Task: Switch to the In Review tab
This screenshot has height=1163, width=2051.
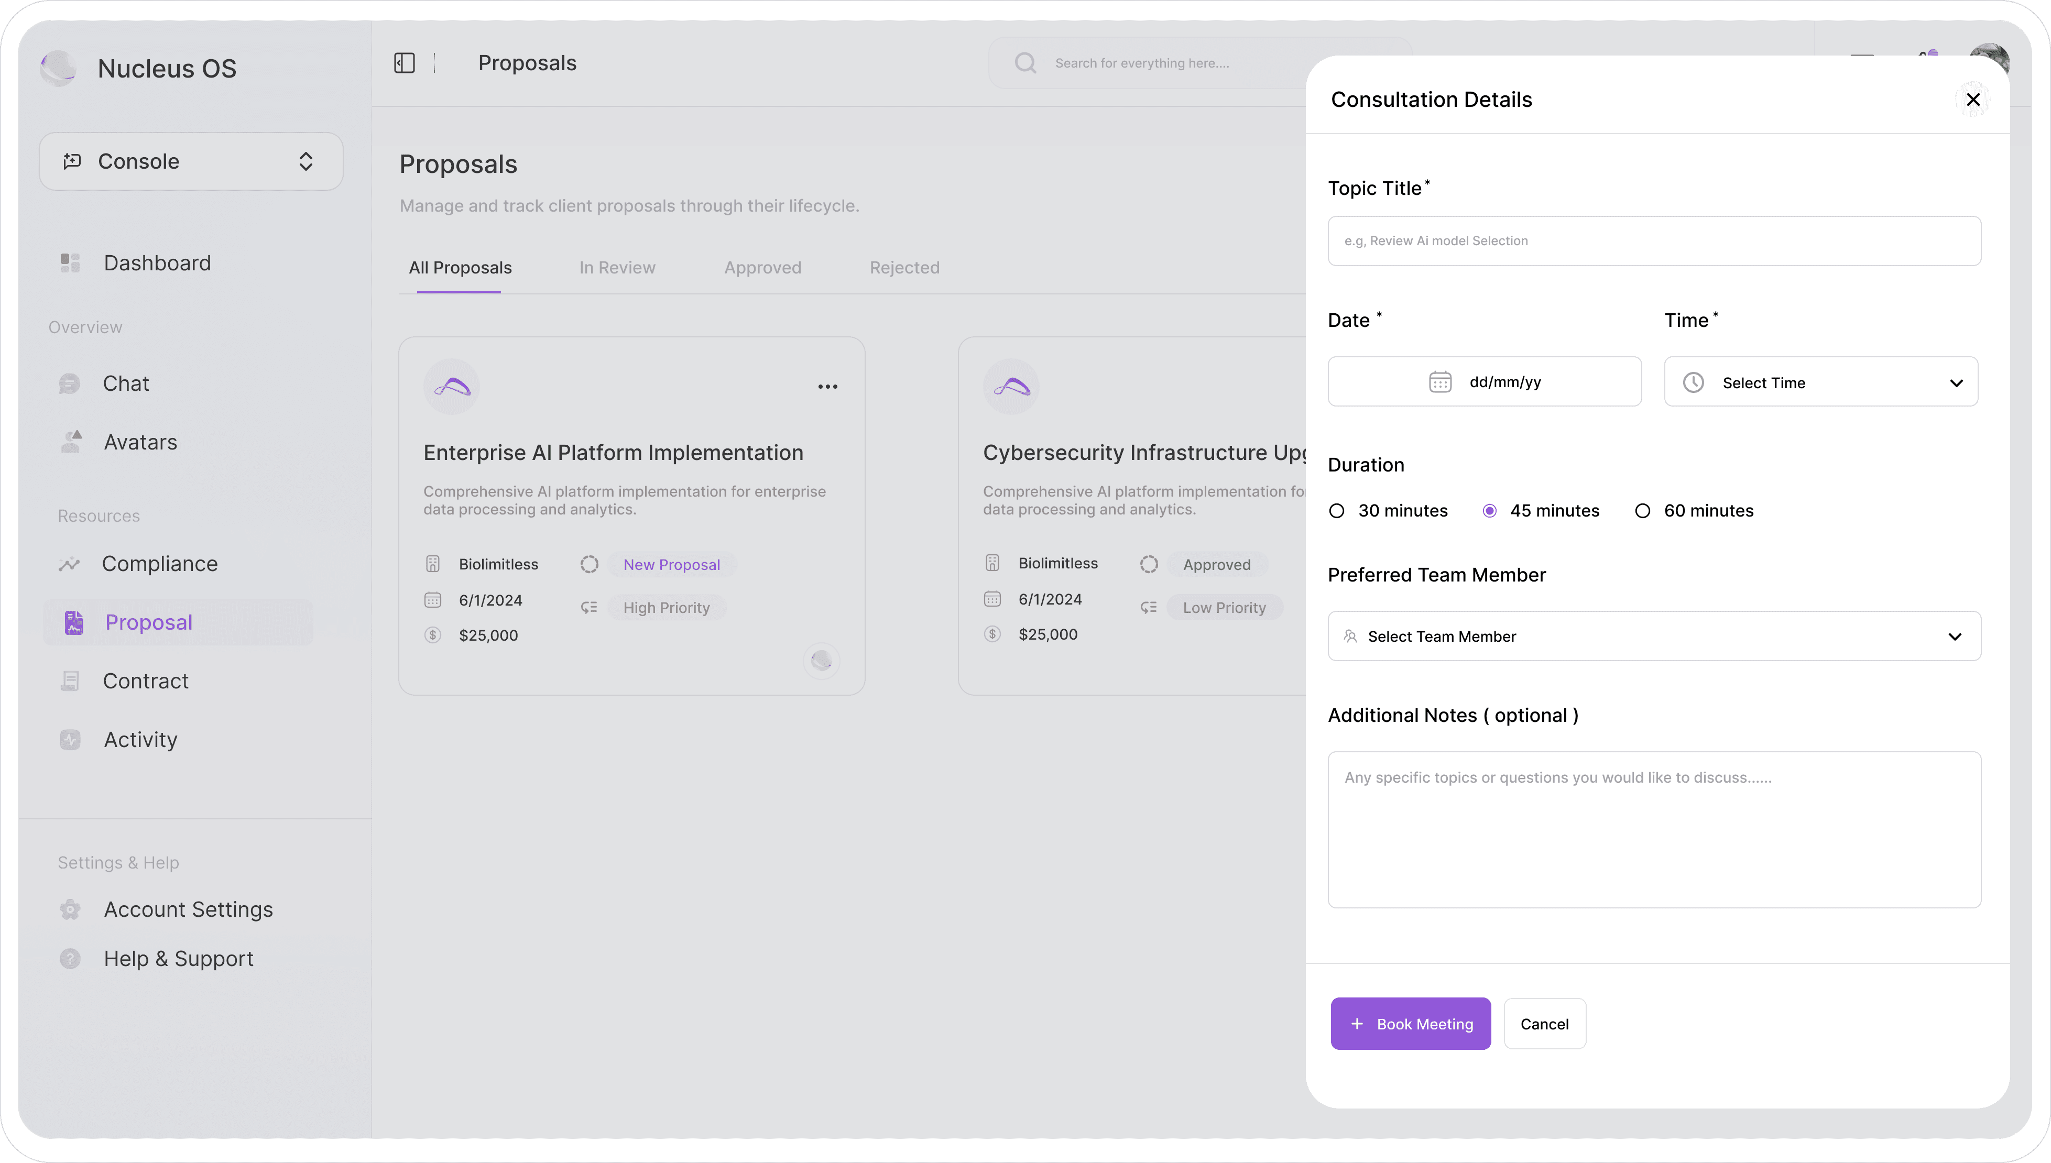Action: coord(617,268)
